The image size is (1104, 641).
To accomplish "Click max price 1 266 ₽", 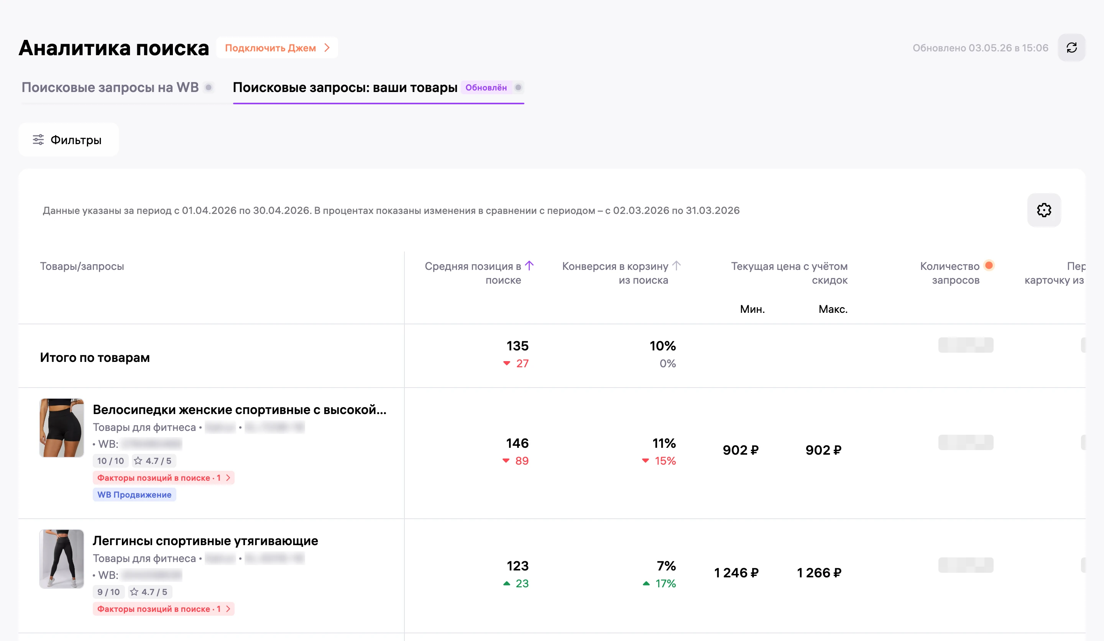I will point(819,573).
